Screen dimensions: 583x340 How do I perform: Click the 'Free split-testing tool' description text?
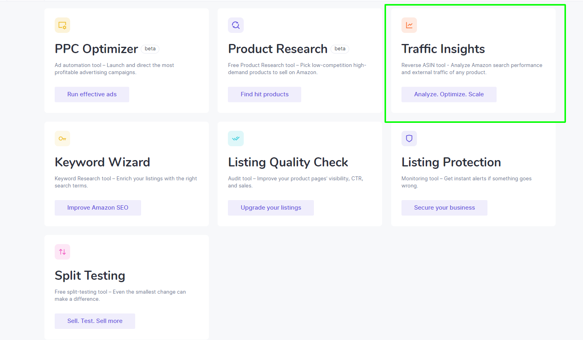[120, 296]
